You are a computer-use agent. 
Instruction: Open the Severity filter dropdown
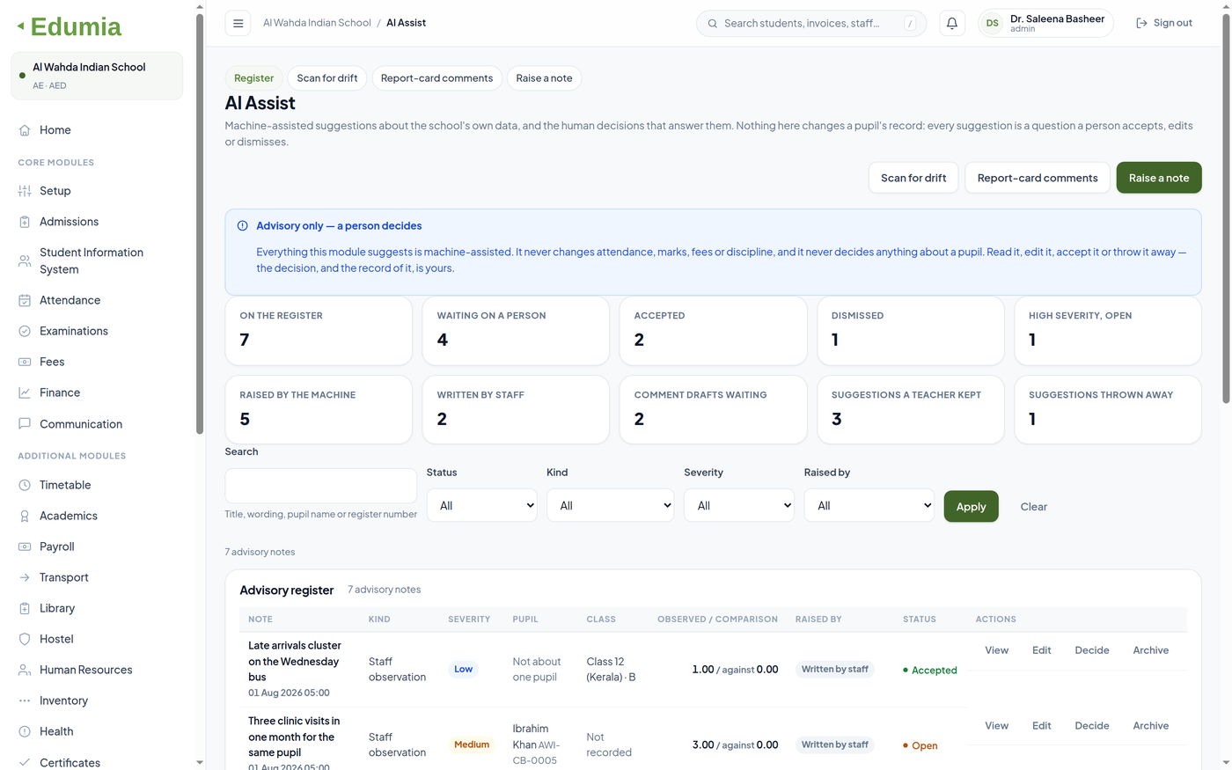739,505
